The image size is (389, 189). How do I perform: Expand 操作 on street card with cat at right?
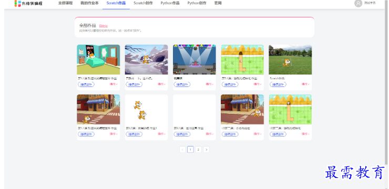pos(258,134)
